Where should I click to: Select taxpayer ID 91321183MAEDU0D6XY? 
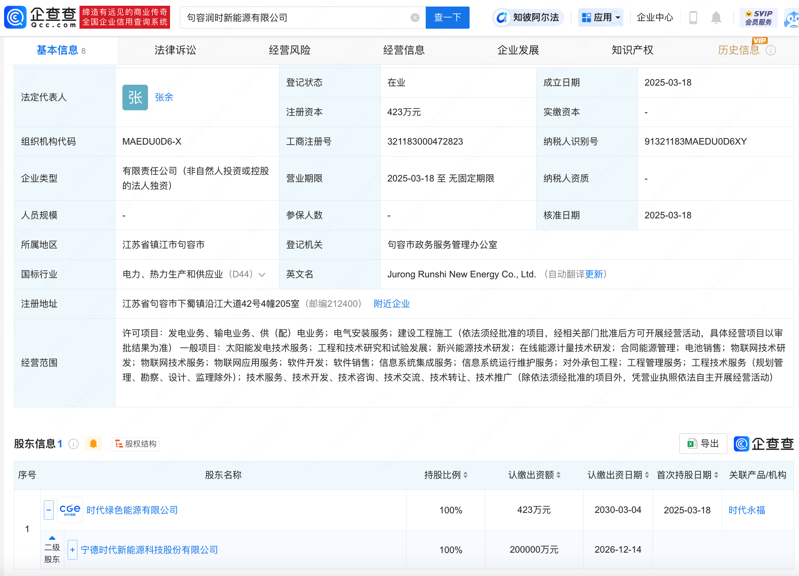click(695, 142)
